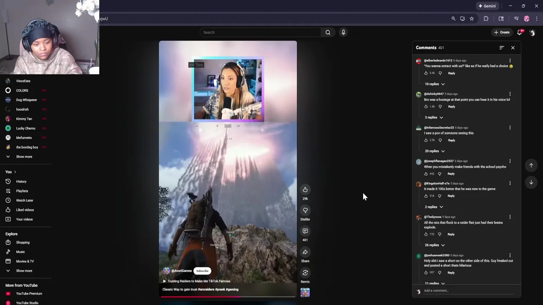Viewport: 543px width, 305px height.
Task: Expand the You section chevron
Action: pyautogui.click(x=15, y=172)
